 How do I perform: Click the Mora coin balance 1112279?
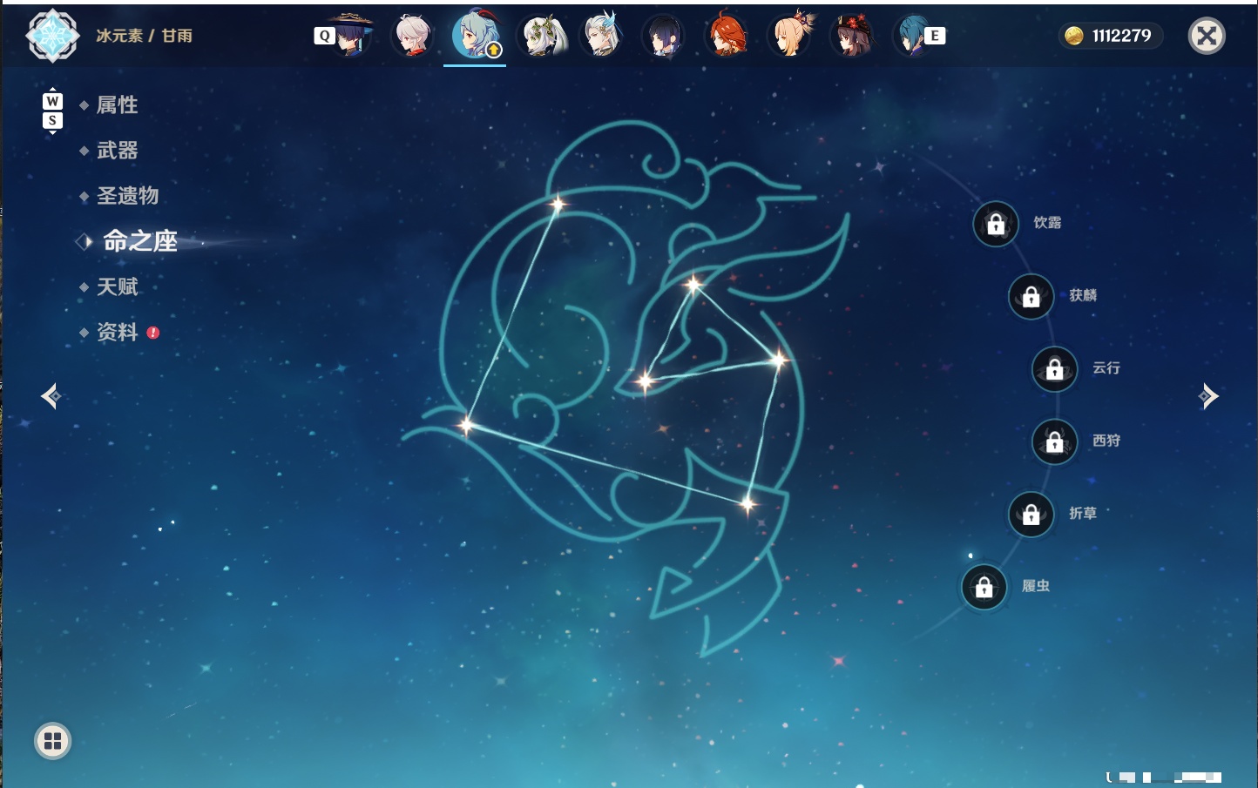pos(1110,36)
